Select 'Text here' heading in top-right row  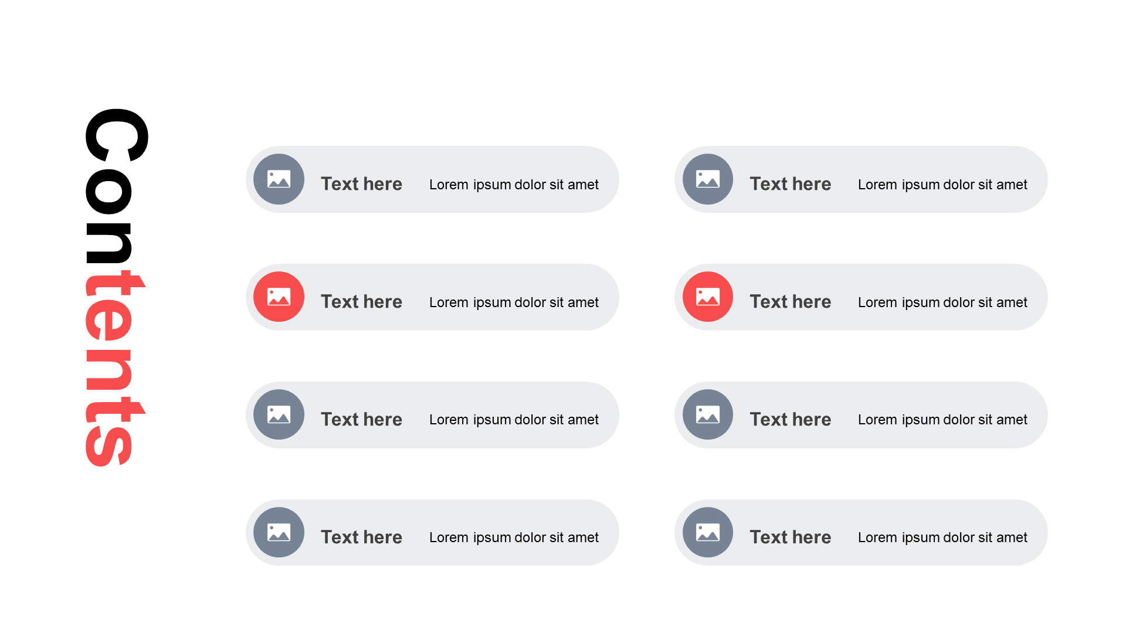click(791, 184)
